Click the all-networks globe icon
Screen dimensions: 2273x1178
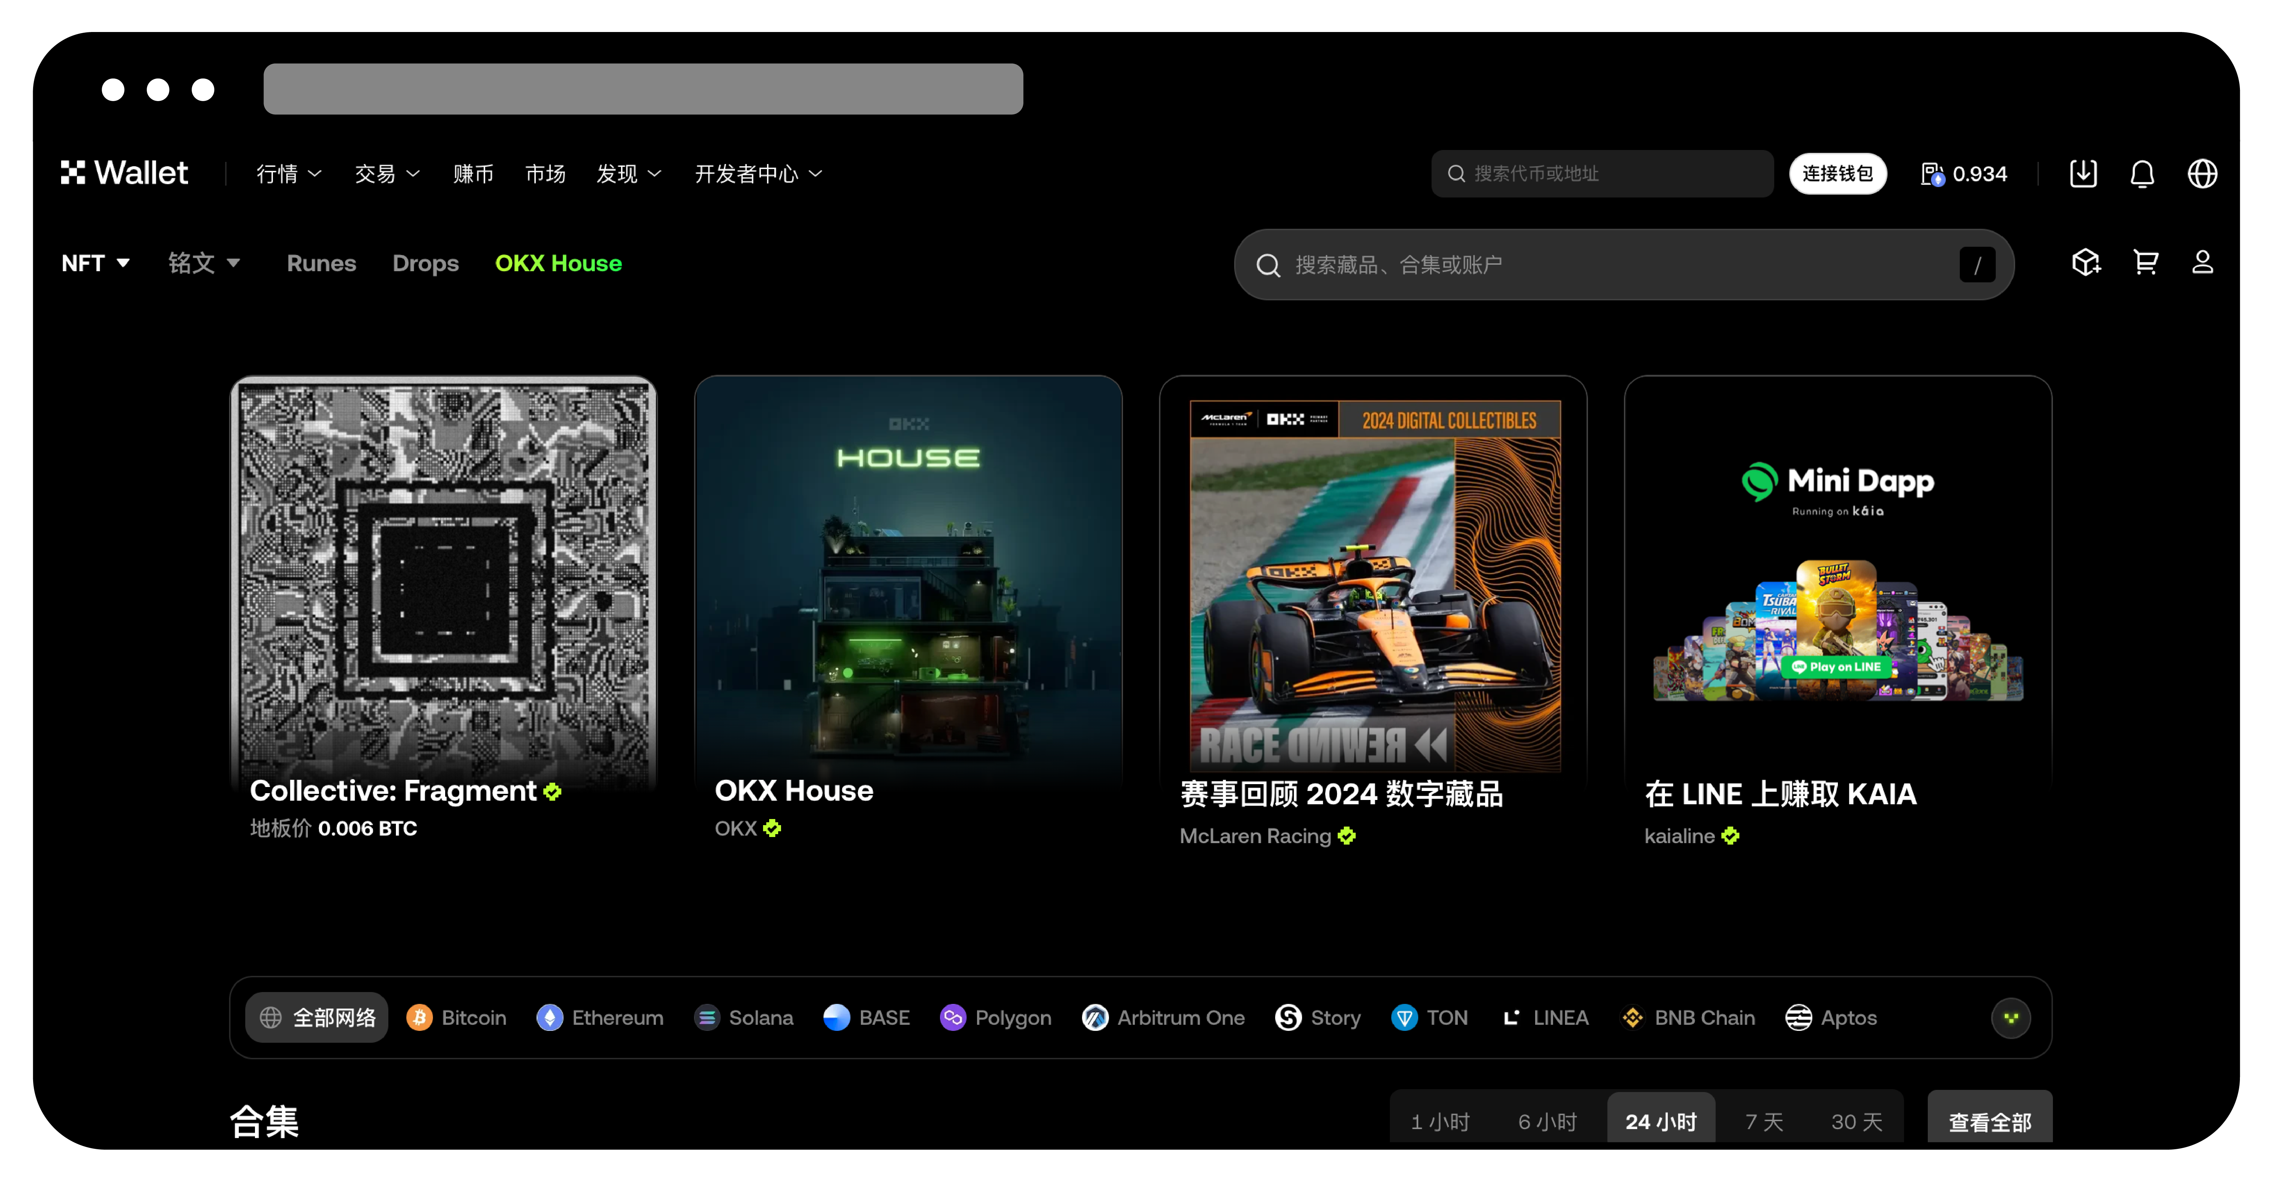(271, 1018)
